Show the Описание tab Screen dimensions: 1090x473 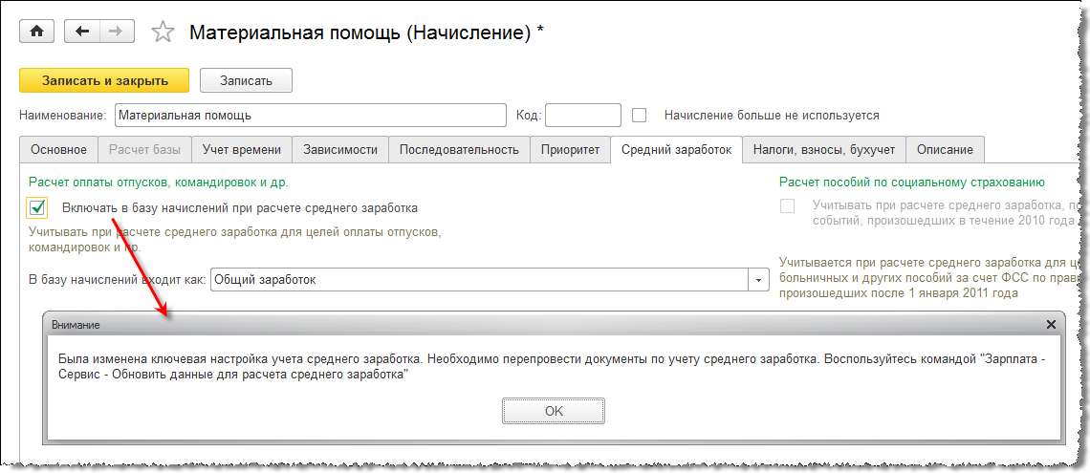tap(945, 149)
